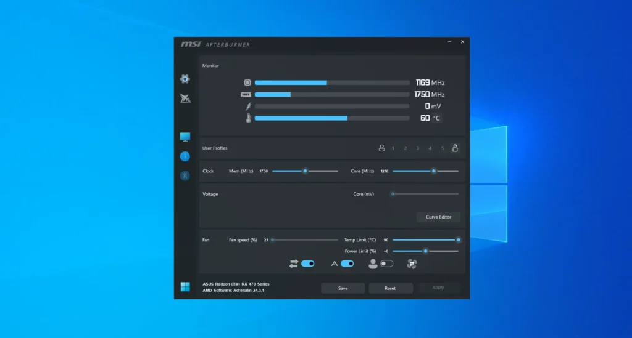Click the temperature monitor bar
The image size is (632, 338).
tap(331, 118)
